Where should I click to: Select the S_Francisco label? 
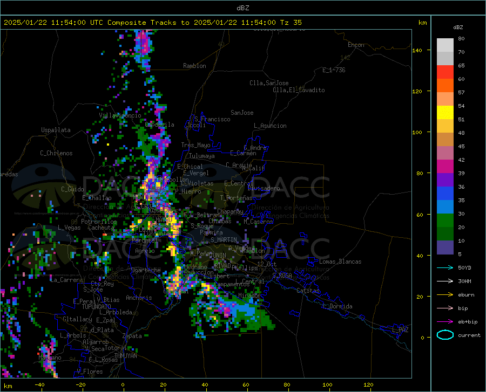(212, 119)
